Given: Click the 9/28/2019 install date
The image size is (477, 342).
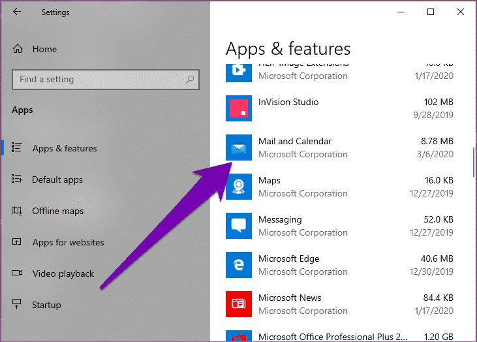Looking at the screenshot, I should pyautogui.click(x=433, y=115).
